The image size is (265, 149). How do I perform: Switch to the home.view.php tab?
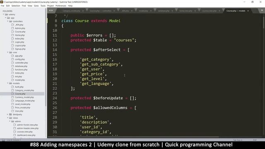(185, 11)
